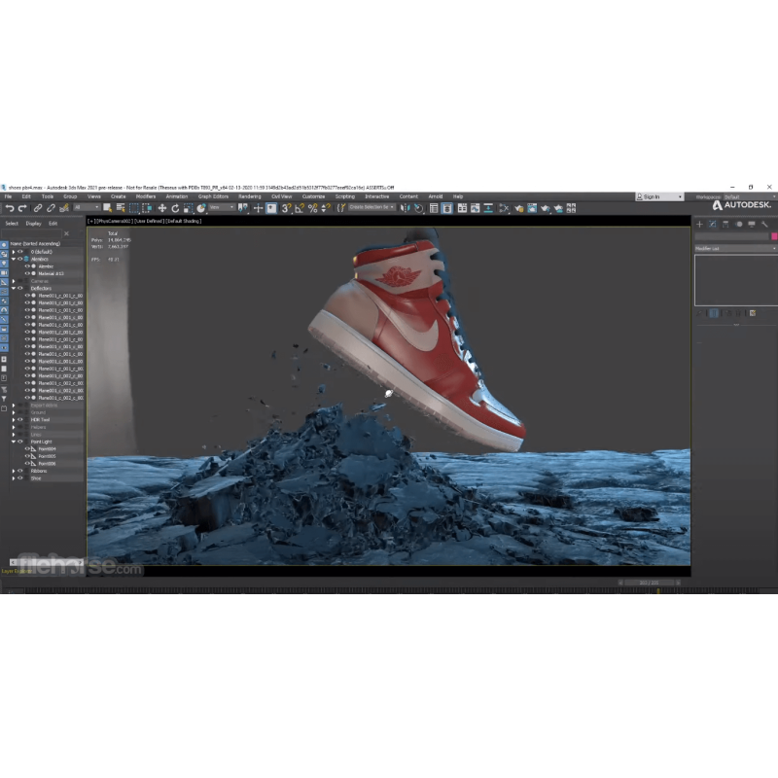Click the Display menu in Scene Explorer
This screenshot has height=778, width=778.
click(33, 223)
